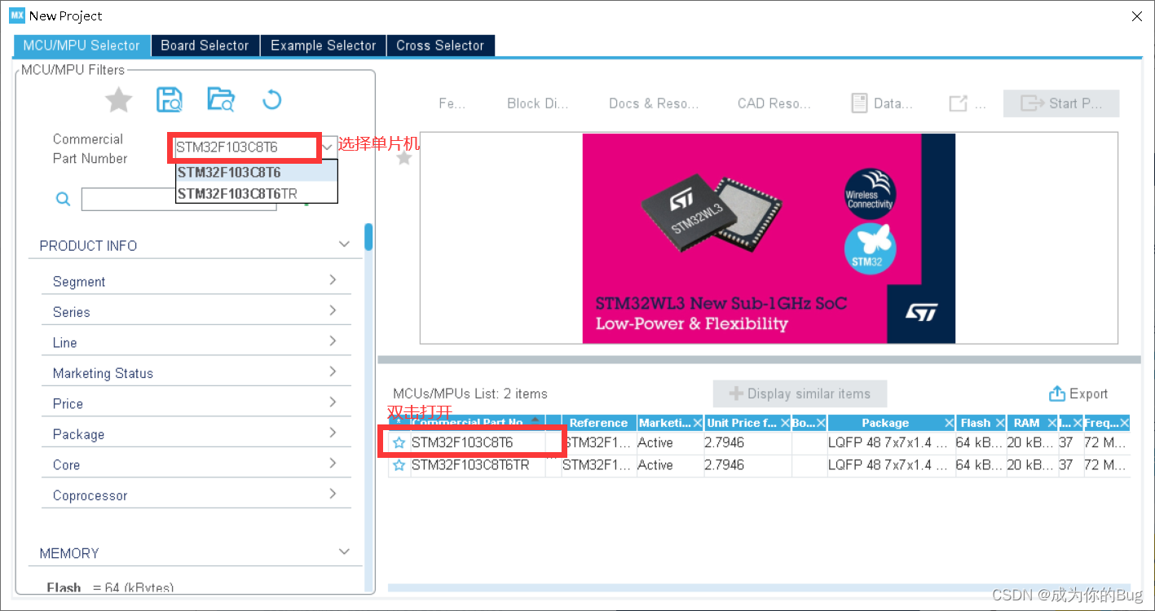The image size is (1155, 611).
Task: Expand the Segment filter
Action: click(x=333, y=280)
